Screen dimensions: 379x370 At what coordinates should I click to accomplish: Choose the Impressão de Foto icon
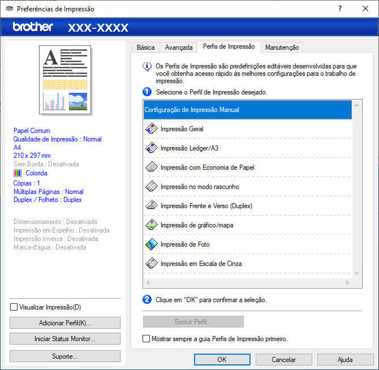click(x=151, y=244)
